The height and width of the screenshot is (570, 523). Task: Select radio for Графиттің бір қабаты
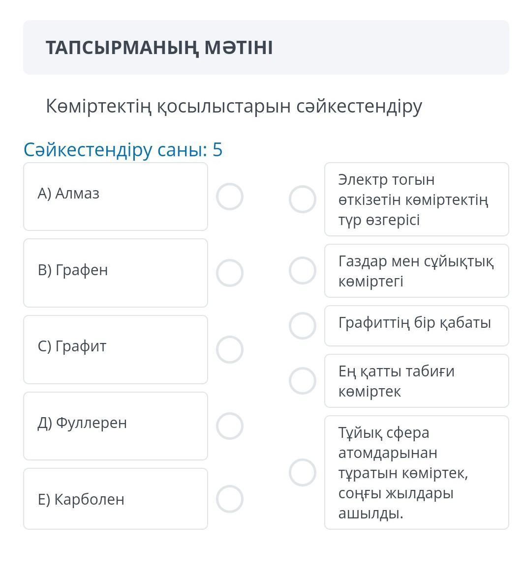[x=302, y=326]
